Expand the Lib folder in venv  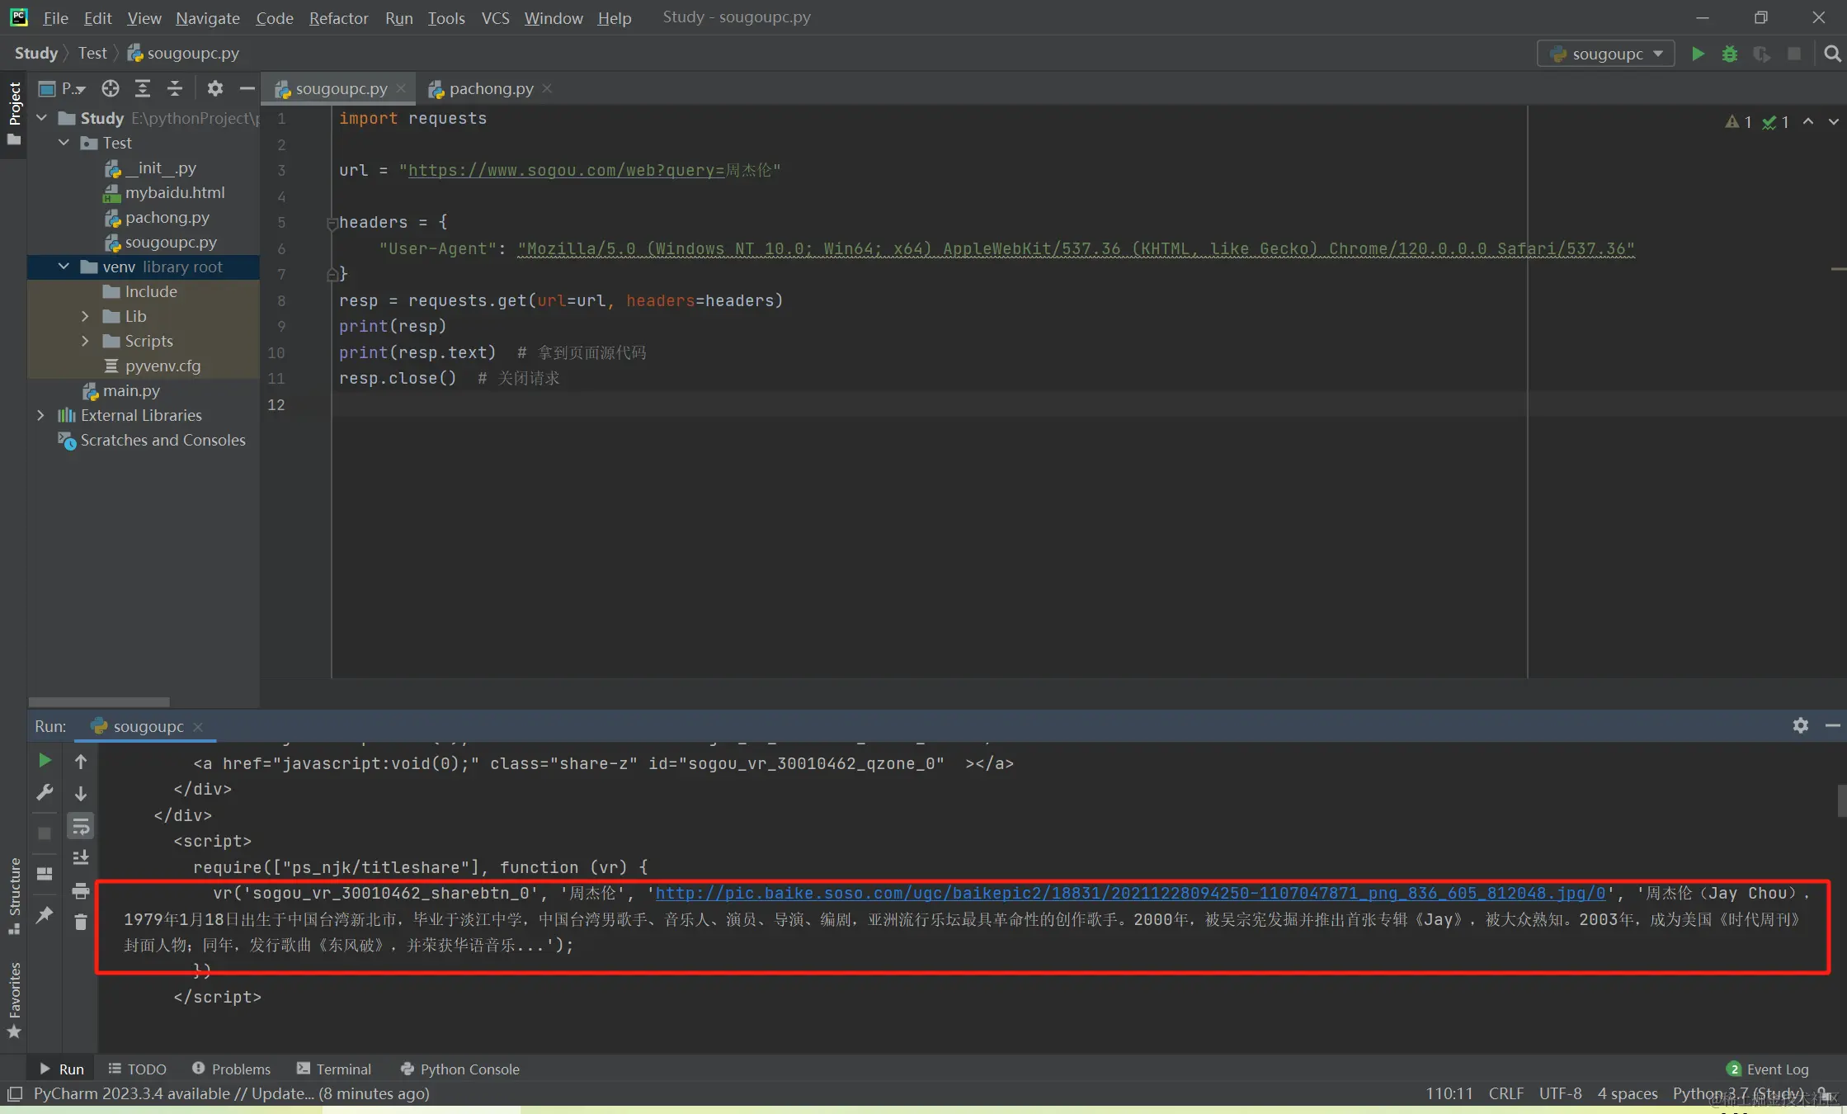click(x=85, y=316)
